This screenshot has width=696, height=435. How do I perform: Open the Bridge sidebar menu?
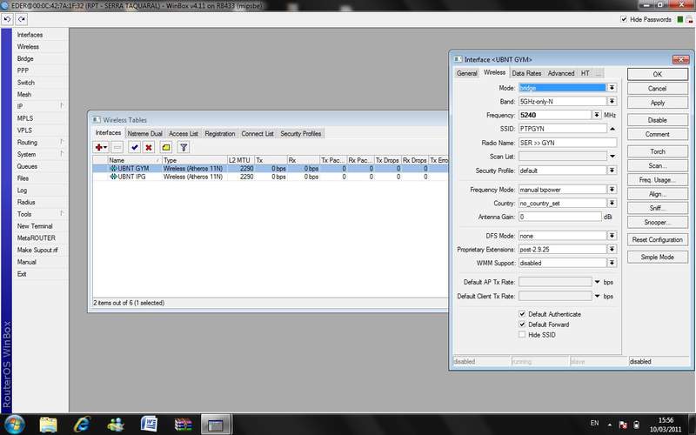[x=25, y=58]
